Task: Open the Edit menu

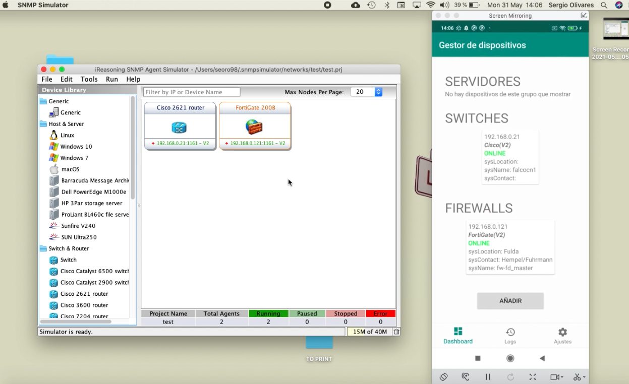Action: [x=67, y=79]
